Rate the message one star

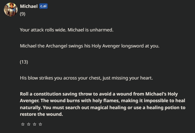(x=23, y=124)
